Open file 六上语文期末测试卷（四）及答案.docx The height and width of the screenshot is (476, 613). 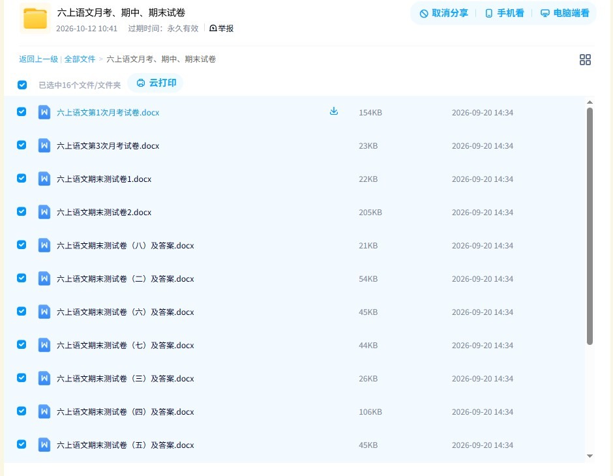125,411
